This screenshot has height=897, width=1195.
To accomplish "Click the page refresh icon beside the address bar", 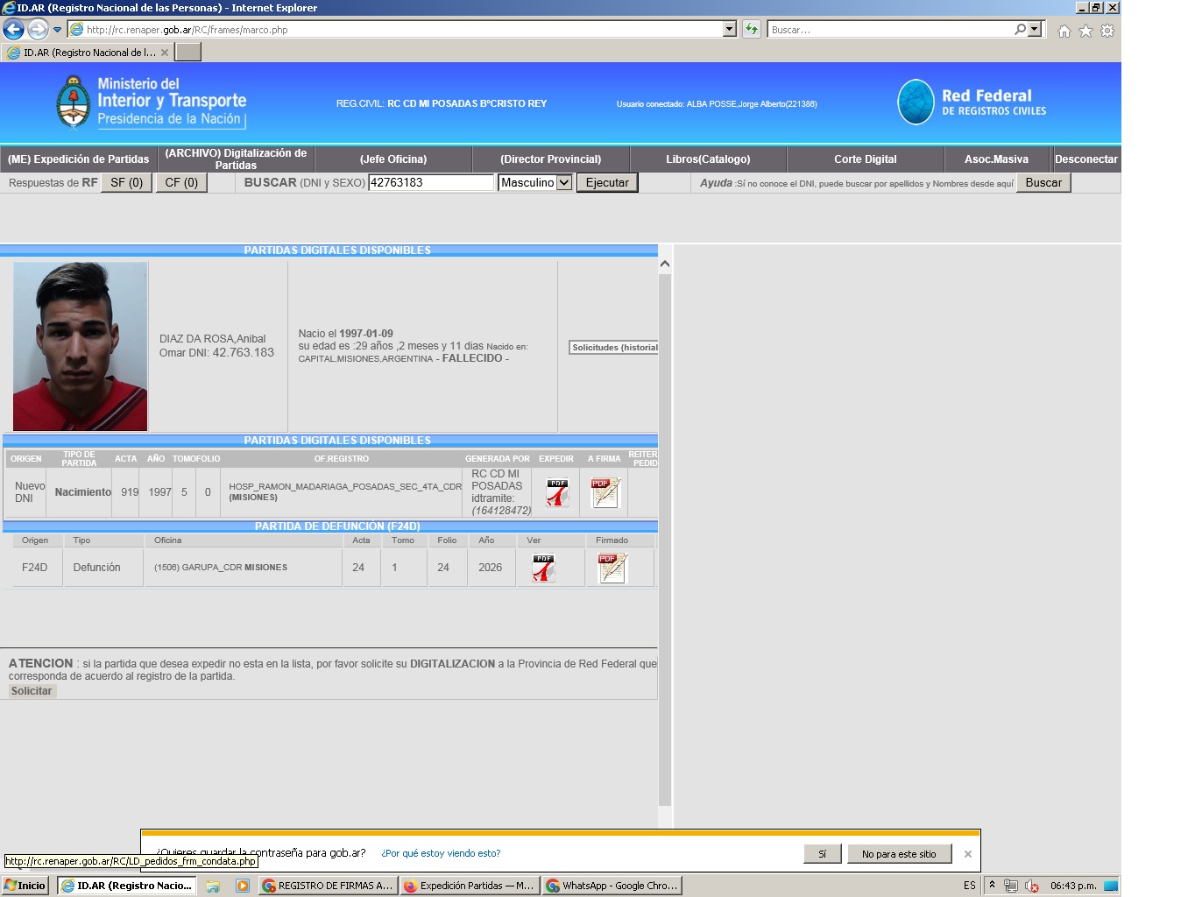I will click(752, 30).
